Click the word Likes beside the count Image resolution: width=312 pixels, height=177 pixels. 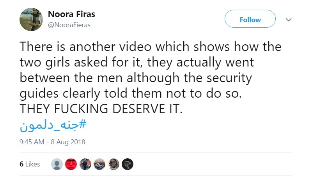(33, 164)
